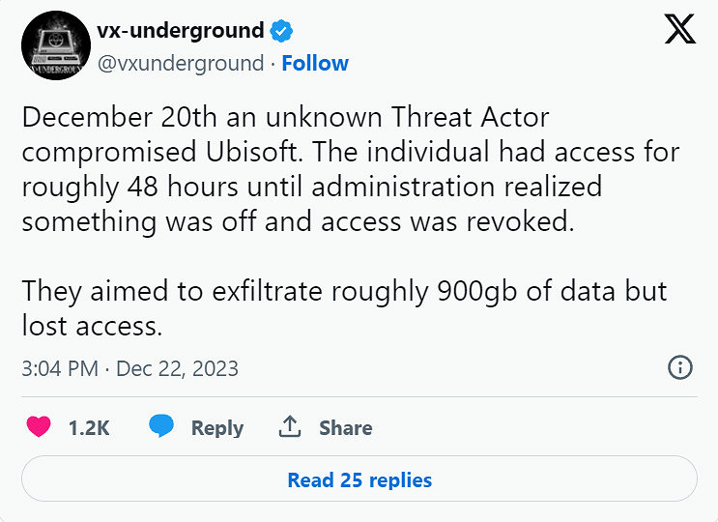Screen dimensions: 718x522
Task: Click the Share text label
Action: pos(345,428)
